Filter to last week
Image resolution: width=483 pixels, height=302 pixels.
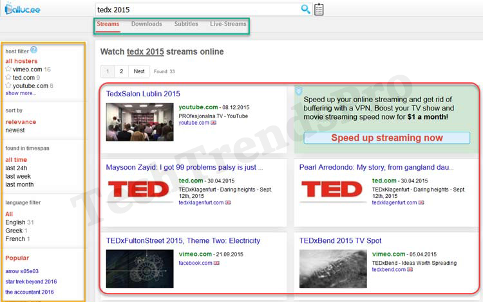pos(18,176)
